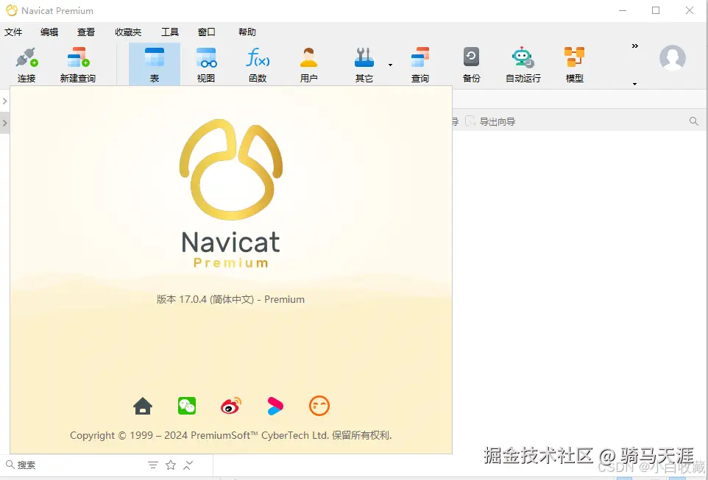Toggle the favorites star icon
The image size is (708, 480).
[171, 465]
